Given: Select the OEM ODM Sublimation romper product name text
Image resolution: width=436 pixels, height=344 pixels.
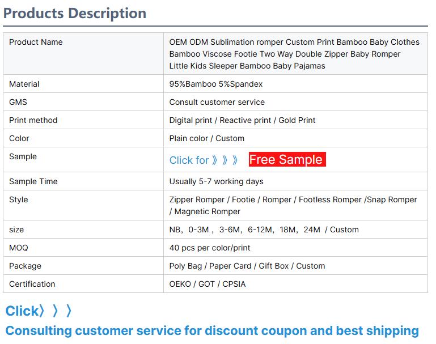Looking at the screenshot, I should click(x=294, y=54).
